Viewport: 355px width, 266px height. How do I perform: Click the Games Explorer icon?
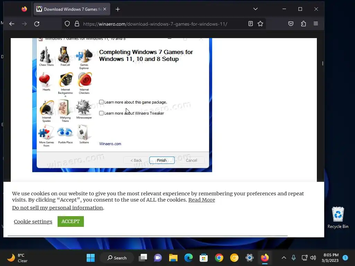pos(84,58)
